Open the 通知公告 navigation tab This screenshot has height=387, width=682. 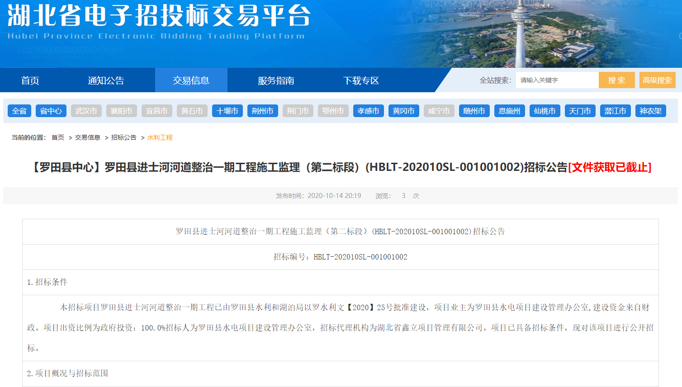[x=106, y=80]
